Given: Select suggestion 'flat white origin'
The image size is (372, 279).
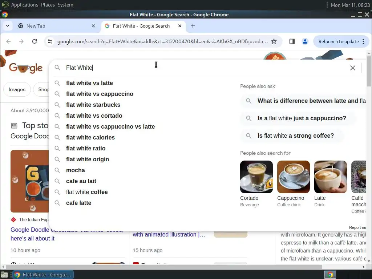Looking at the screenshot, I should (x=88, y=159).
